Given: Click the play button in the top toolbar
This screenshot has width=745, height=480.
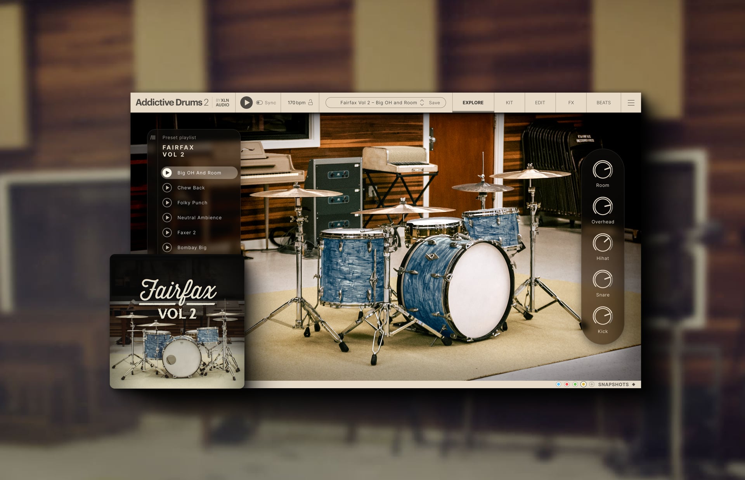Looking at the screenshot, I should (x=246, y=102).
